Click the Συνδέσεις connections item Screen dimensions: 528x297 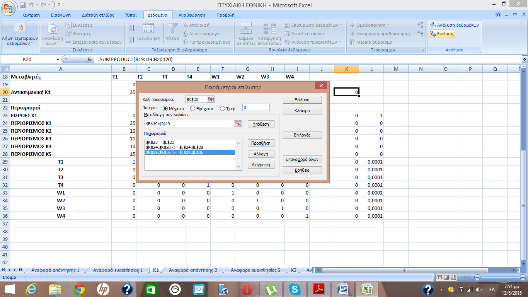click(x=79, y=25)
